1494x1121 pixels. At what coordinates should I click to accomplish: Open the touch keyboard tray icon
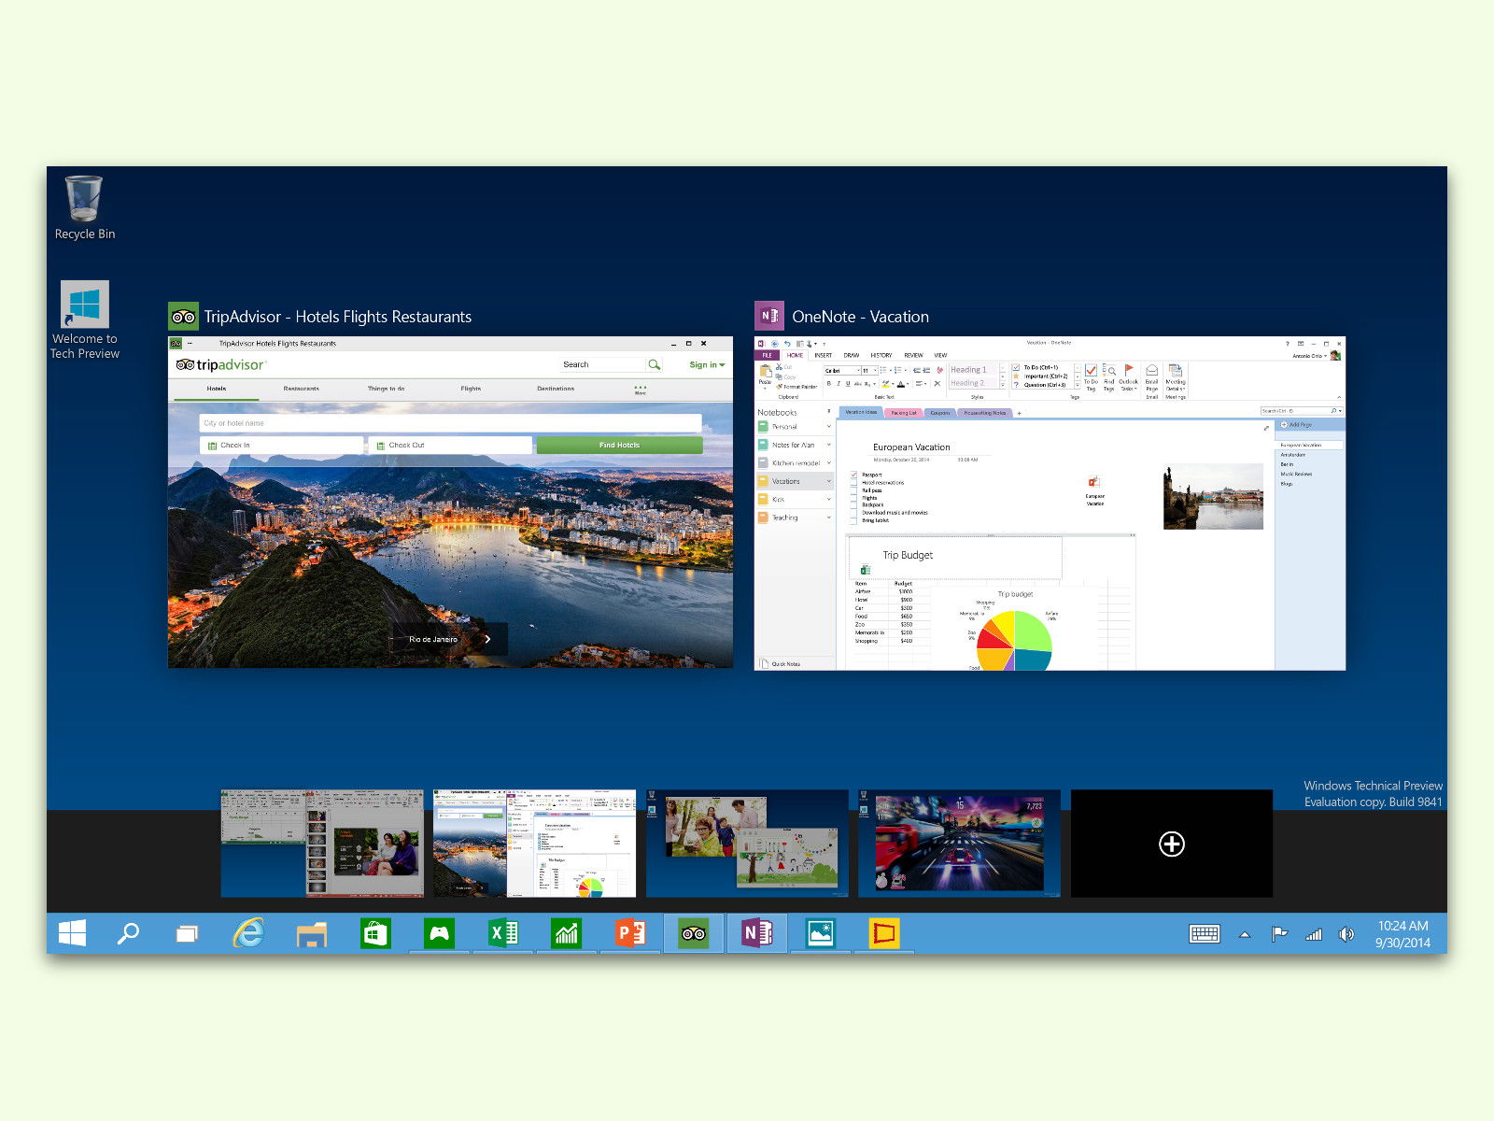coord(1205,934)
